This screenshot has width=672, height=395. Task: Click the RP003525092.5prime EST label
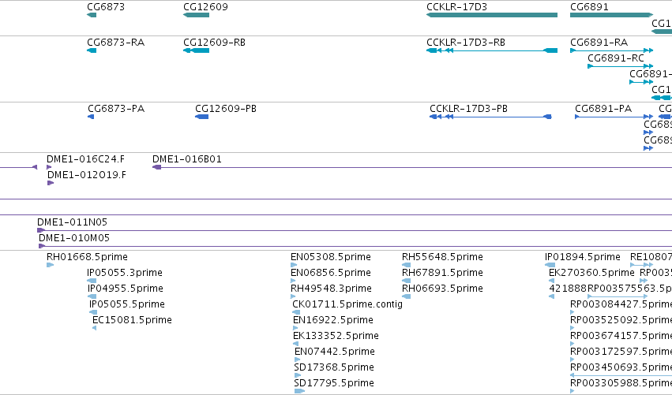[x=621, y=320]
